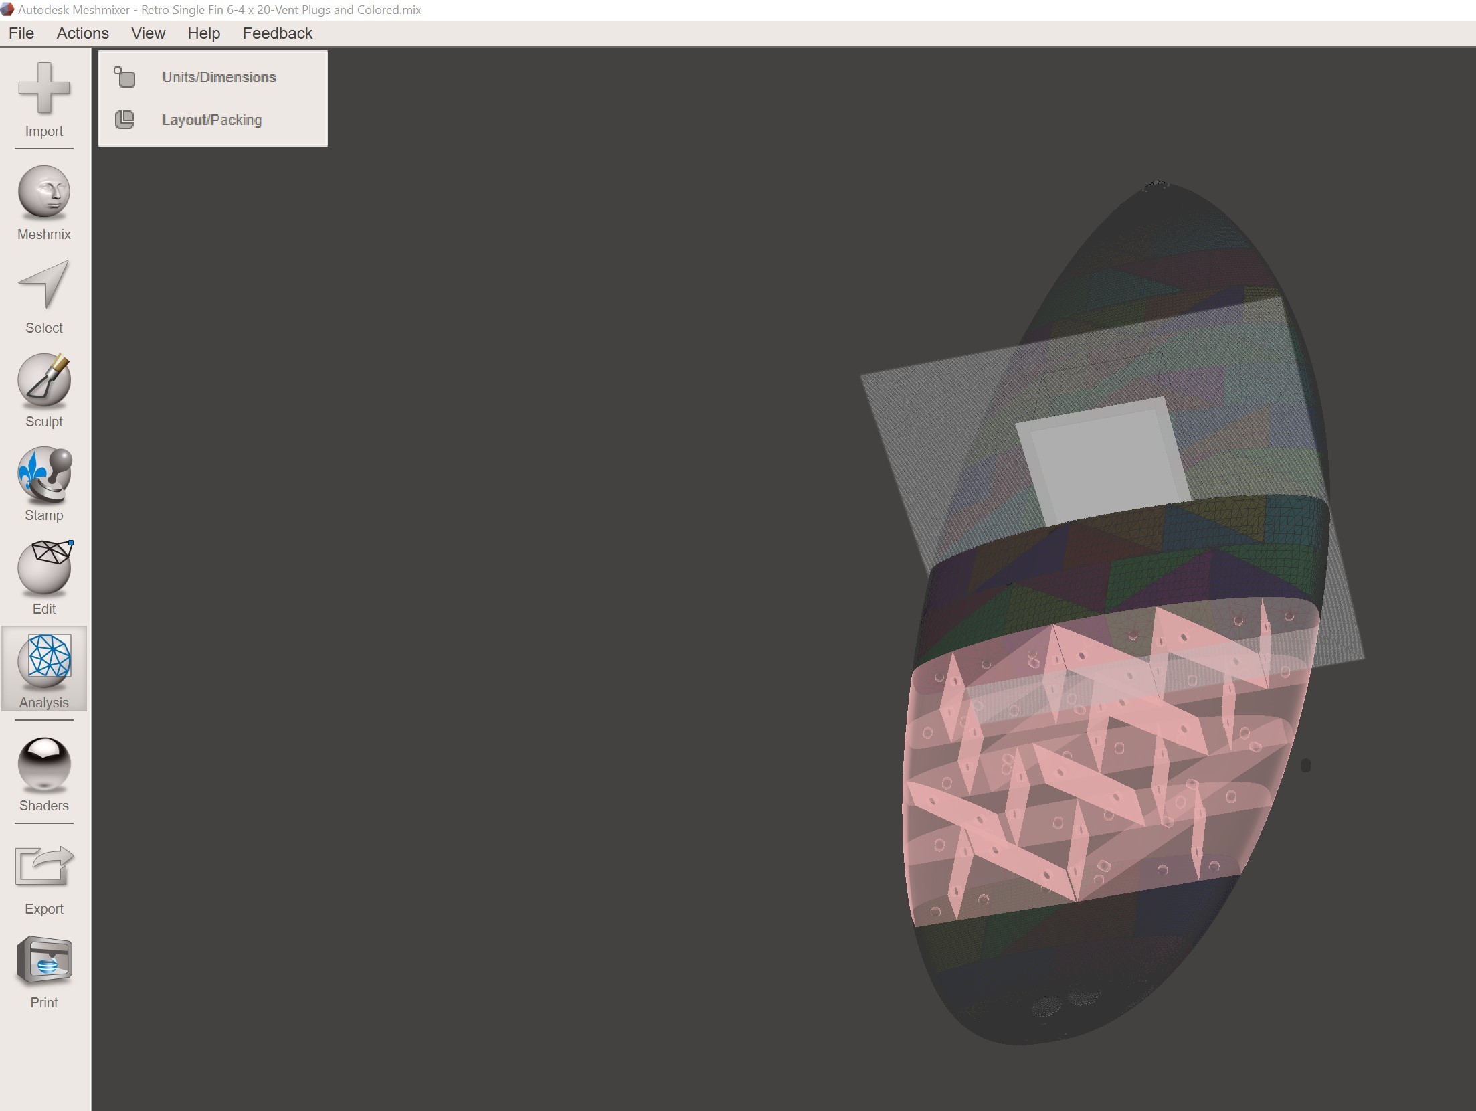Click the grey square block on the model

1104,462
